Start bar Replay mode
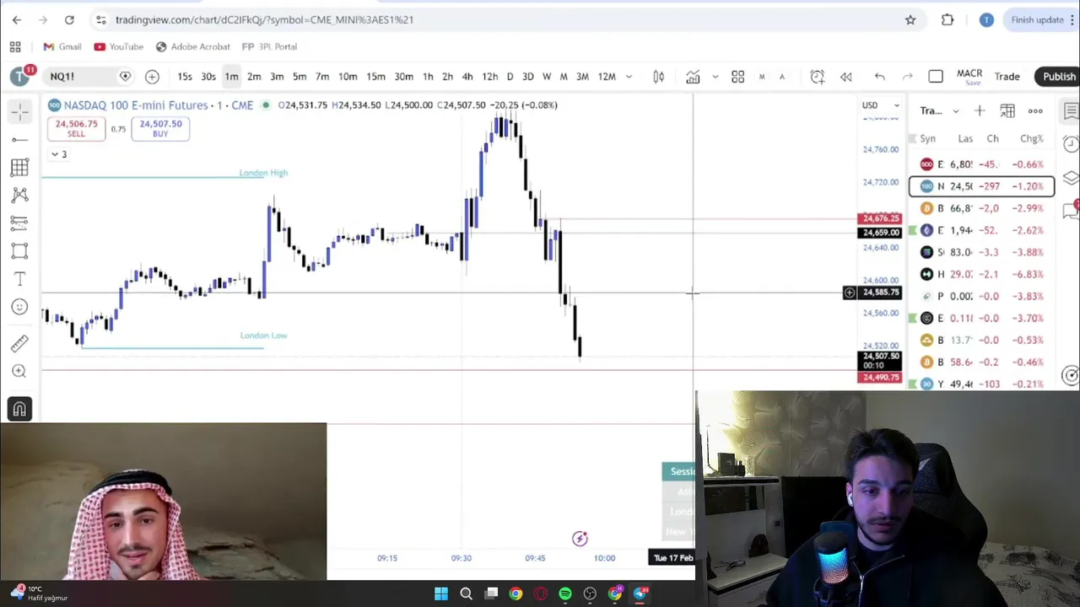 [845, 77]
